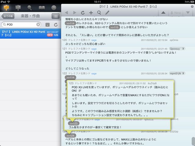This screenshot has width=195, height=146.
Task: Tap ID opOmis on post 120
Action: pos(174,40)
